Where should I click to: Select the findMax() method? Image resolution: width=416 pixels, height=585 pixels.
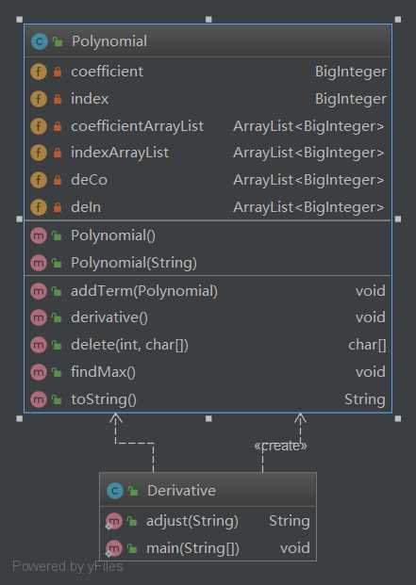[x=208, y=372]
